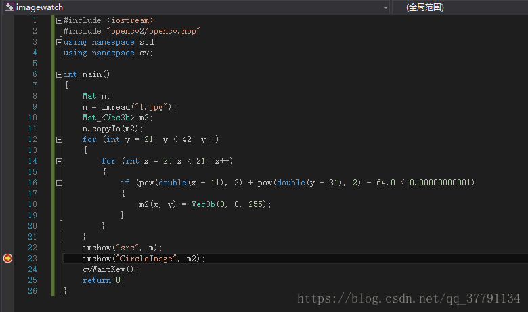Click on Mat_<Vec3b> m2 declaration
The width and height of the screenshot is (528, 312).
[117, 118]
